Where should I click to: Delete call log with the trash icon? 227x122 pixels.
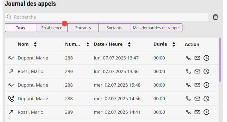pos(215,17)
